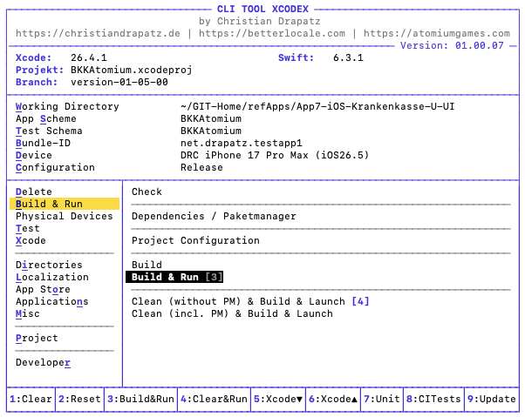525x417 pixels.
Task: Click the Release configuration value
Action: pos(201,167)
